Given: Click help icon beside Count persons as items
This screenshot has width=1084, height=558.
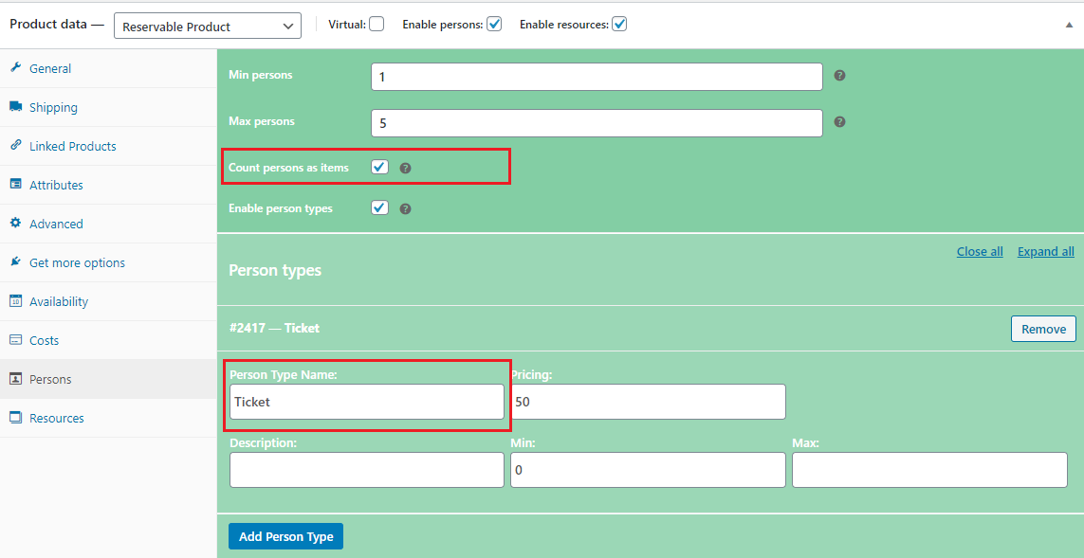Looking at the screenshot, I should (x=405, y=168).
